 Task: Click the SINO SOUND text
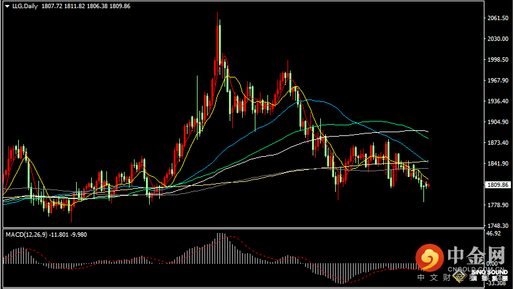pyautogui.click(x=491, y=273)
